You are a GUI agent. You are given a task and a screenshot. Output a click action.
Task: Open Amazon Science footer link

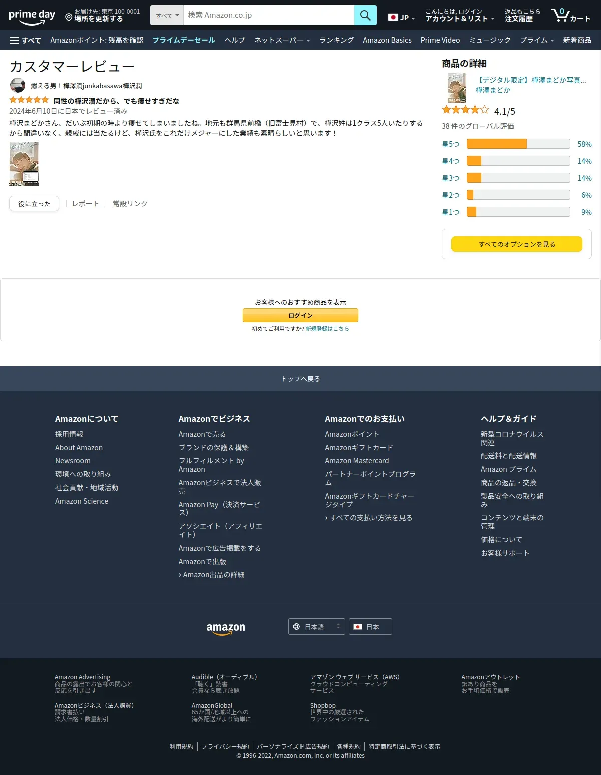click(x=82, y=501)
